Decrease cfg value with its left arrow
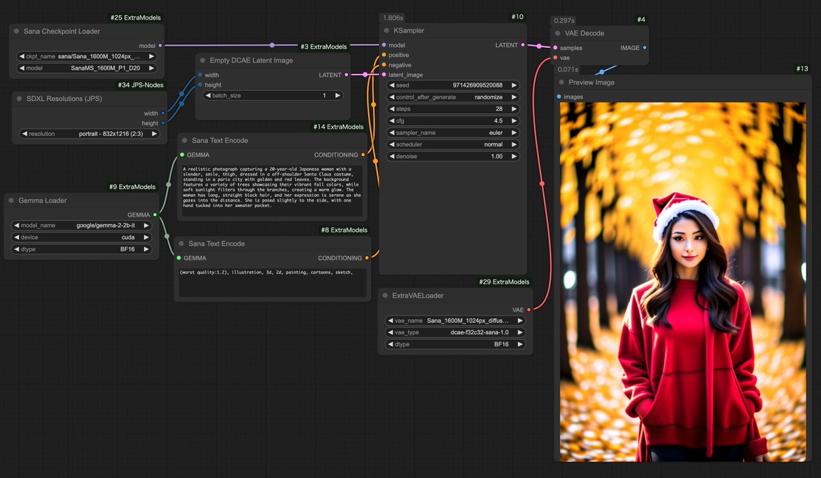This screenshot has height=478, width=821. (391, 121)
